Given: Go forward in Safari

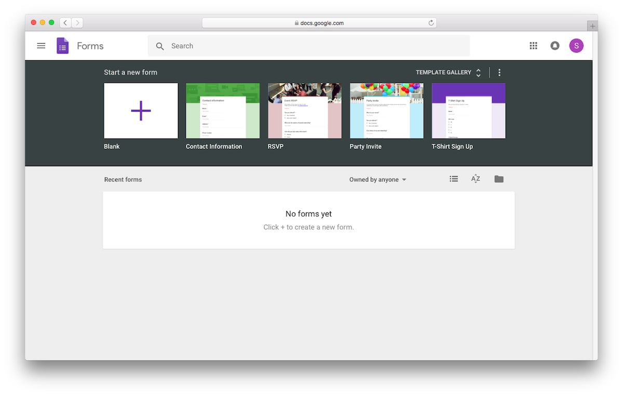Looking at the screenshot, I should point(77,23).
